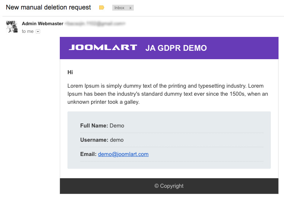Click the JA GDPR DEMO heading
This screenshot has height=202, width=284.
(x=176, y=48)
